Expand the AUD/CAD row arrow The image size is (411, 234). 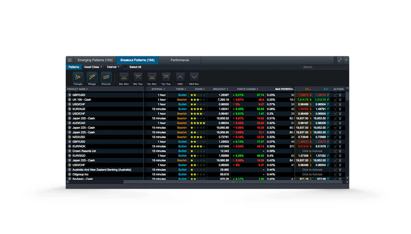point(70,123)
